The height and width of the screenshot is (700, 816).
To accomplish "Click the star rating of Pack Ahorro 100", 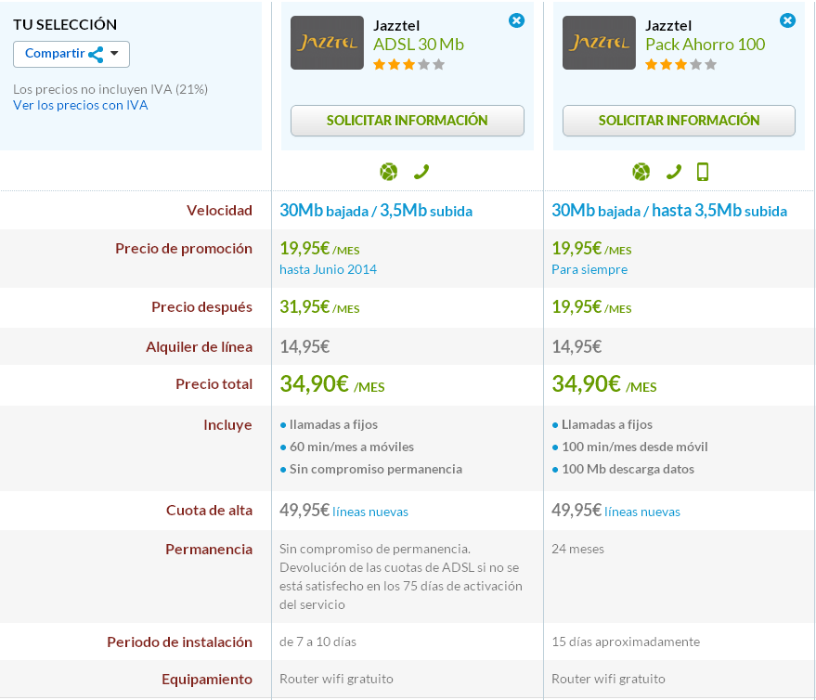I will pyautogui.click(x=681, y=65).
